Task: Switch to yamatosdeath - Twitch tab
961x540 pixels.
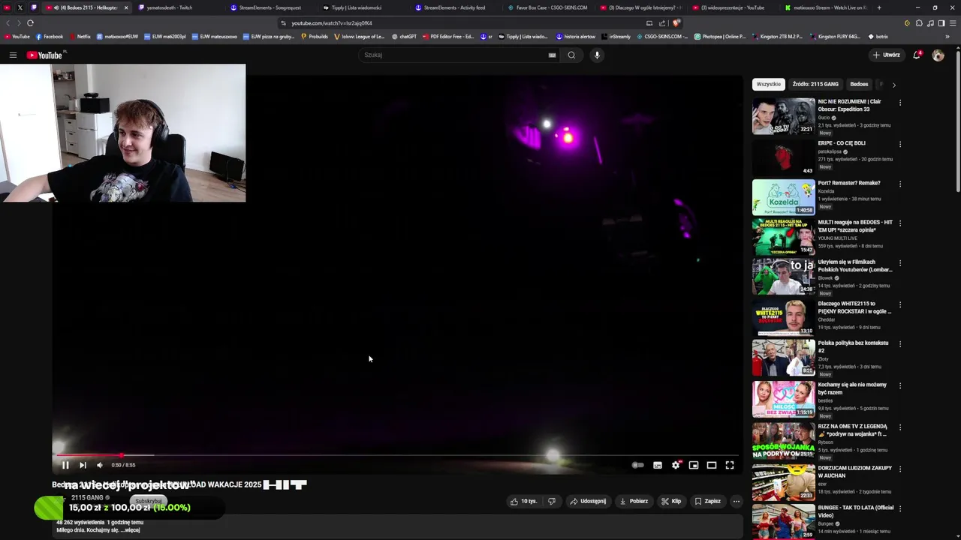Action: tap(169, 7)
